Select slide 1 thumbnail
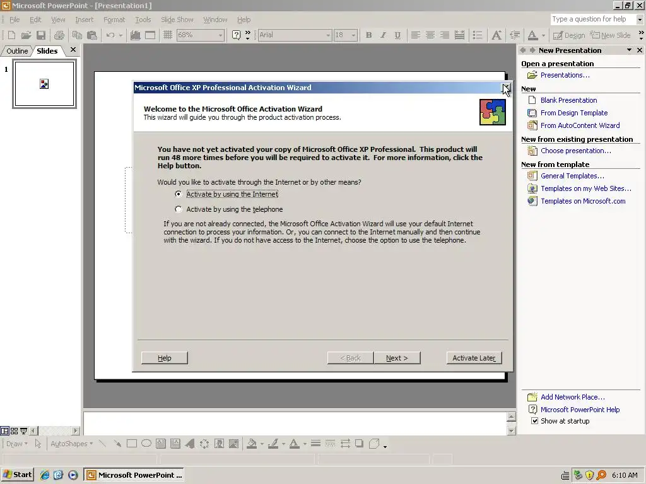The height and width of the screenshot is (484, 646). 45,84
